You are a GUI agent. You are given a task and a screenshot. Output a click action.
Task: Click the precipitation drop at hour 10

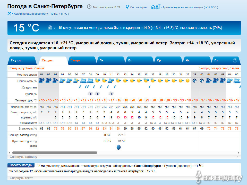pyautogui.click(x=101, y=86)
